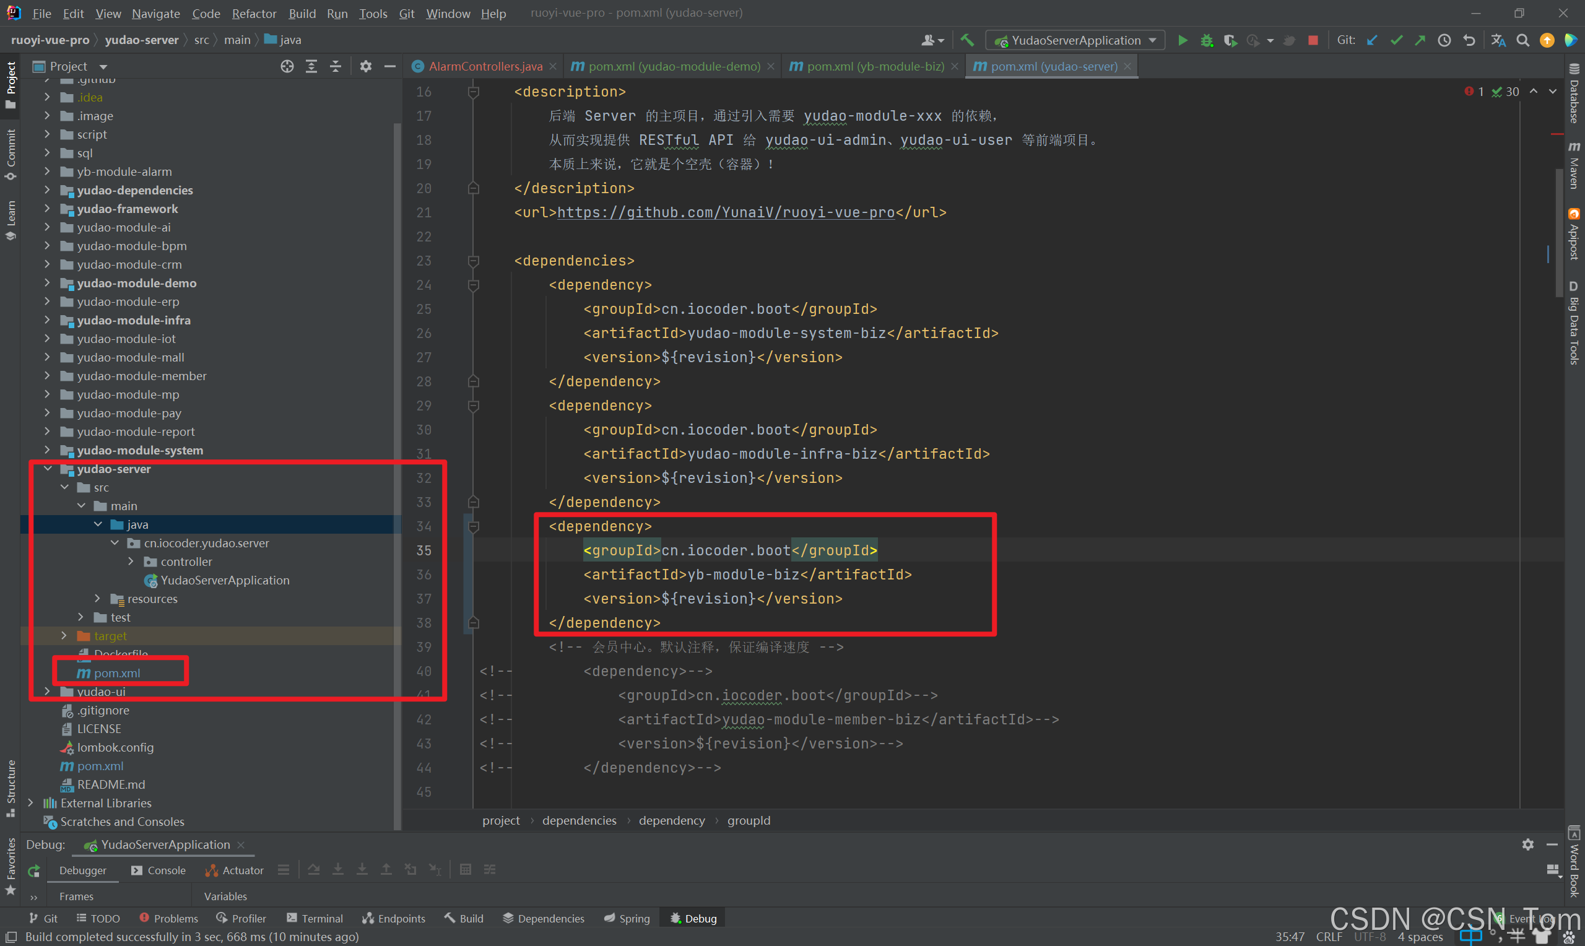Click the build hammer icon
This screenshot has height=946, width=1585.
click(968, 40)
